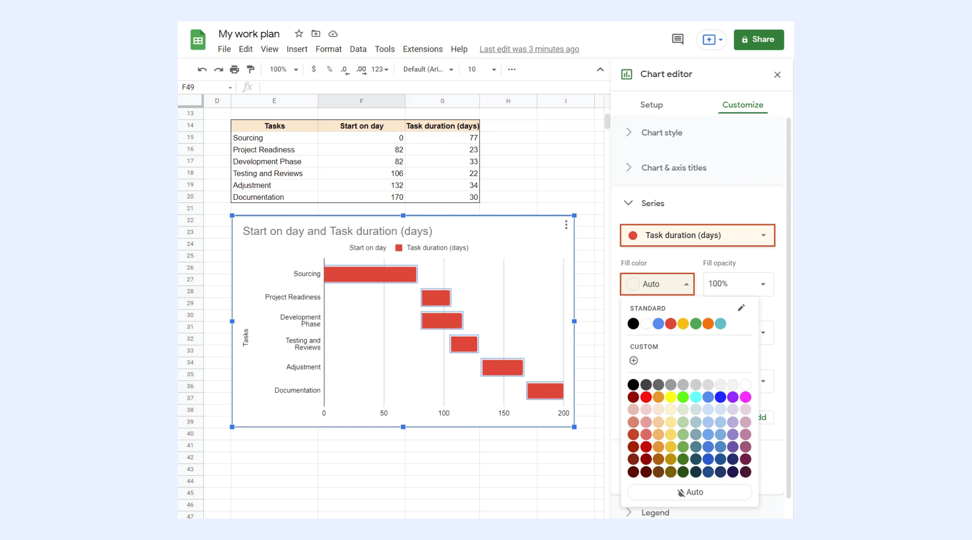The height and width of the screenshot is (540, 972).
Task: Open the Help menu
Action: click(x=459, y=49)
